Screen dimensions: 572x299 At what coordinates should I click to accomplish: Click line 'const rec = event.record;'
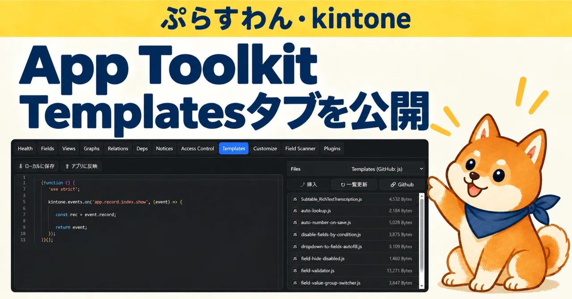coord(86,215)
